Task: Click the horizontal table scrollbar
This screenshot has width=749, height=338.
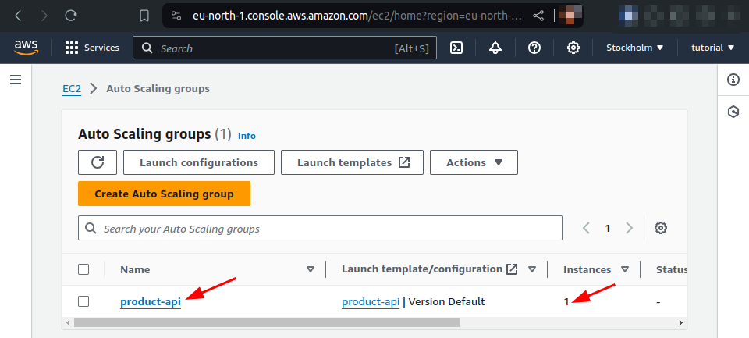Action: 267,322
